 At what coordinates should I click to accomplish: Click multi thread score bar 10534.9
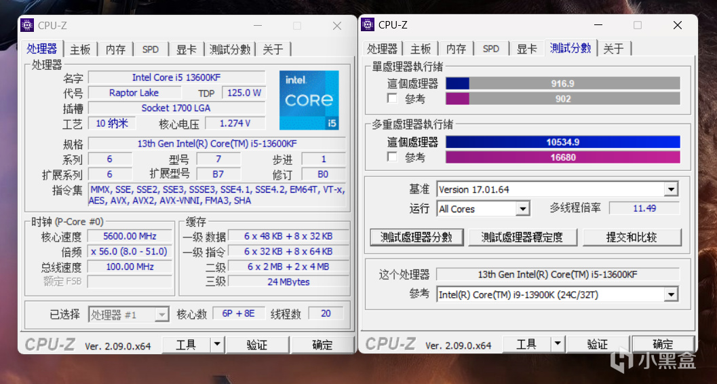(x=563, y=142)
